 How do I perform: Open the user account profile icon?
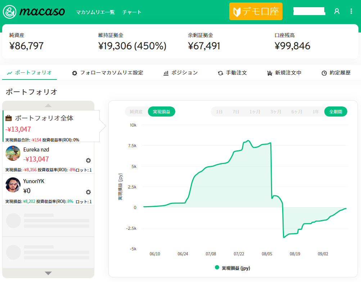click(x=337, y=12)
